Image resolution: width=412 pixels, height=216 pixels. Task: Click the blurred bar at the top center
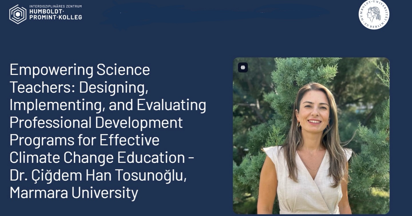pos(215,13)
